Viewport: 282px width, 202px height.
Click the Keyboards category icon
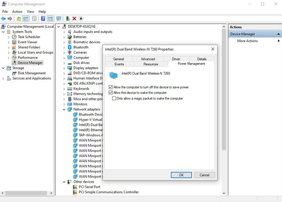(70, 89)
